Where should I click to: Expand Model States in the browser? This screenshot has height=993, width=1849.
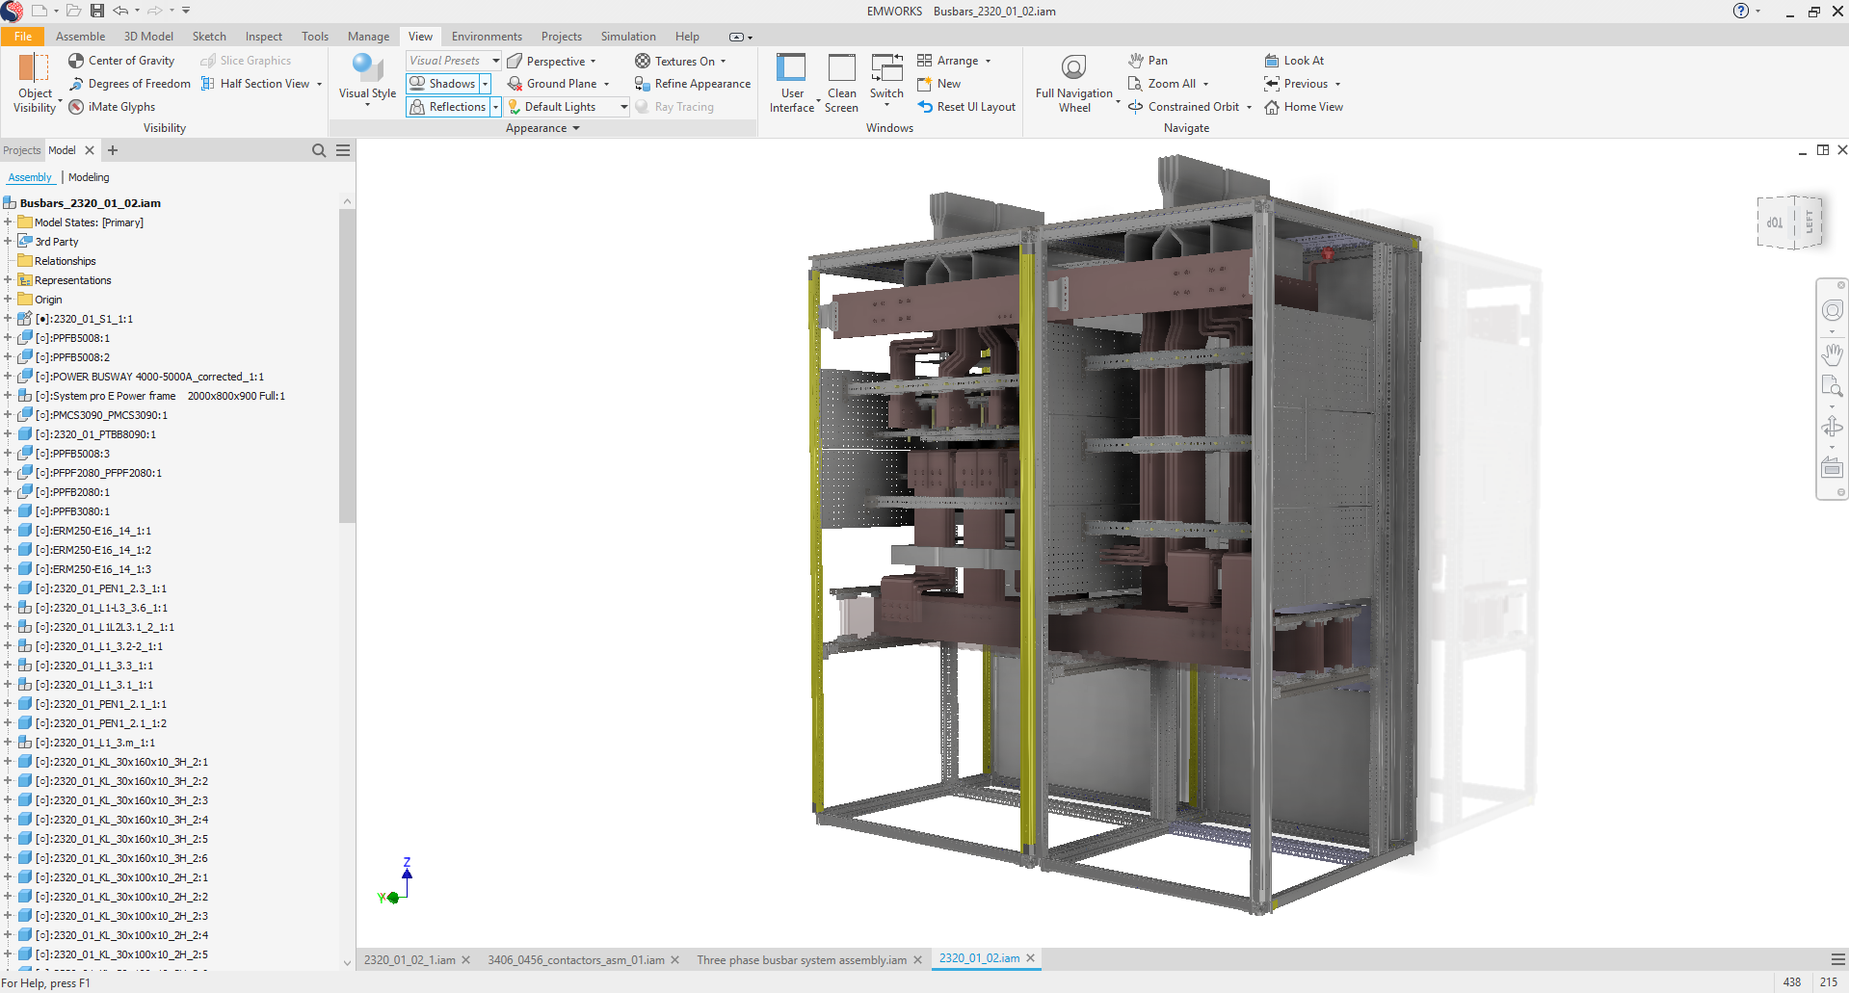[9, 222]
